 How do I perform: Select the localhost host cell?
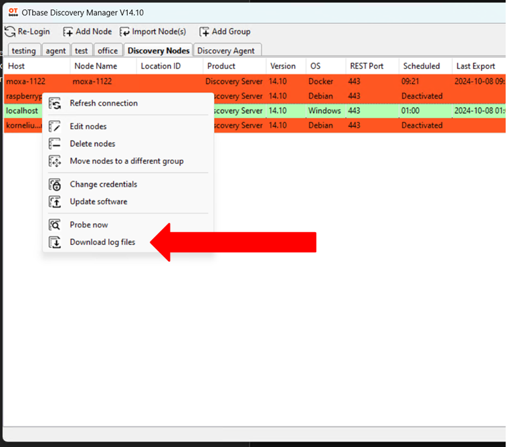tap(22, 110)
